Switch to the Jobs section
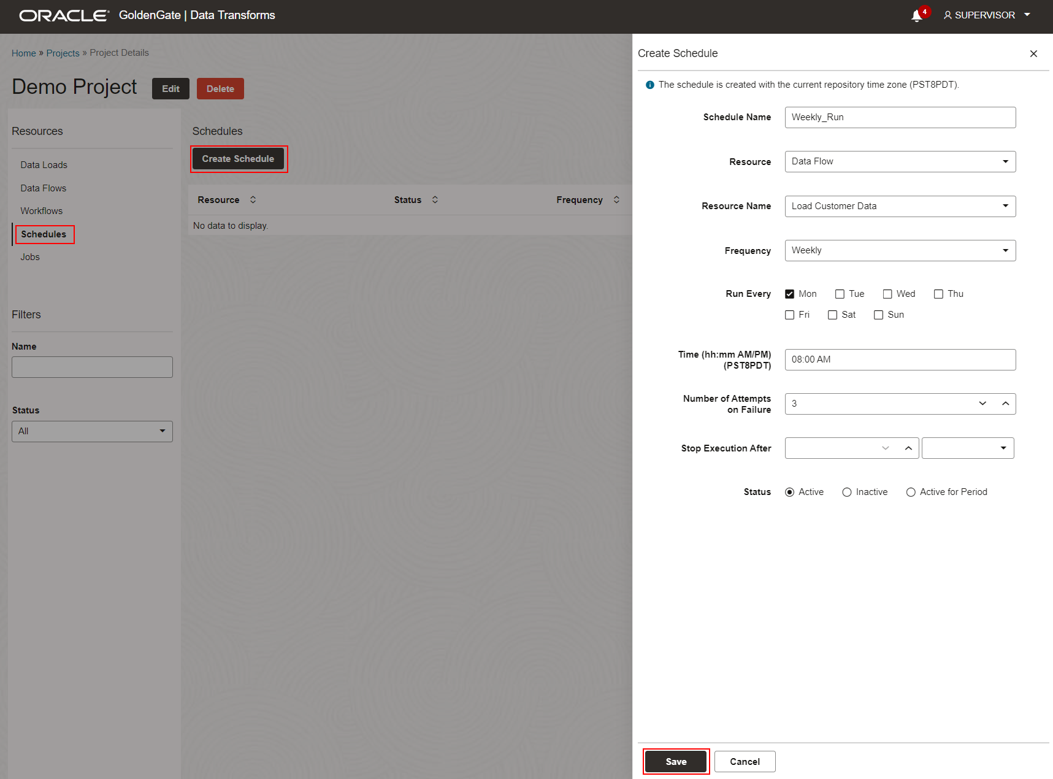The width and height of the screenshot is (1053, 779). point(29,257)
